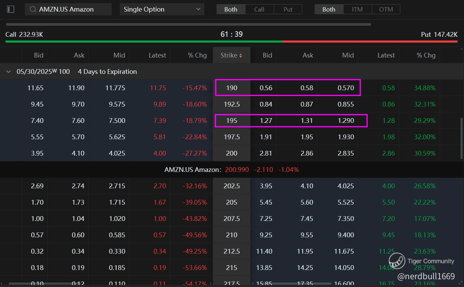This screenshot has width=464, height=287.
Task: Switch moneyness filter to OTM
Action: 386,9
